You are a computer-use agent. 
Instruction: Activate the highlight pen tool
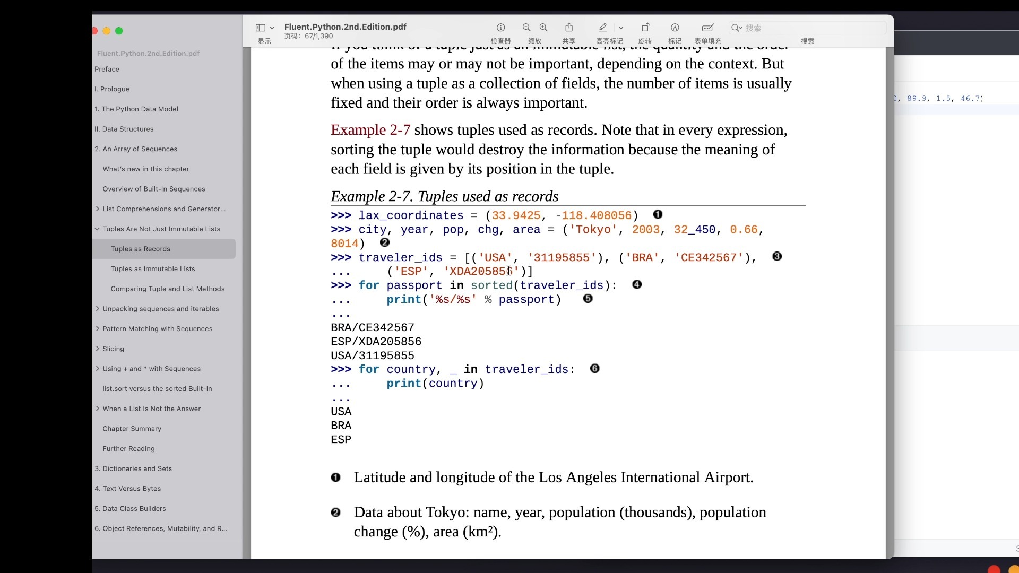(603, 28)
